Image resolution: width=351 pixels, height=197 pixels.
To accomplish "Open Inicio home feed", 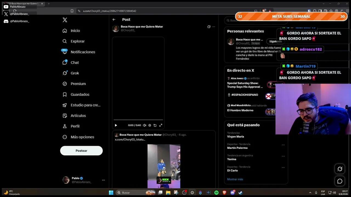I will pos(71,31).
